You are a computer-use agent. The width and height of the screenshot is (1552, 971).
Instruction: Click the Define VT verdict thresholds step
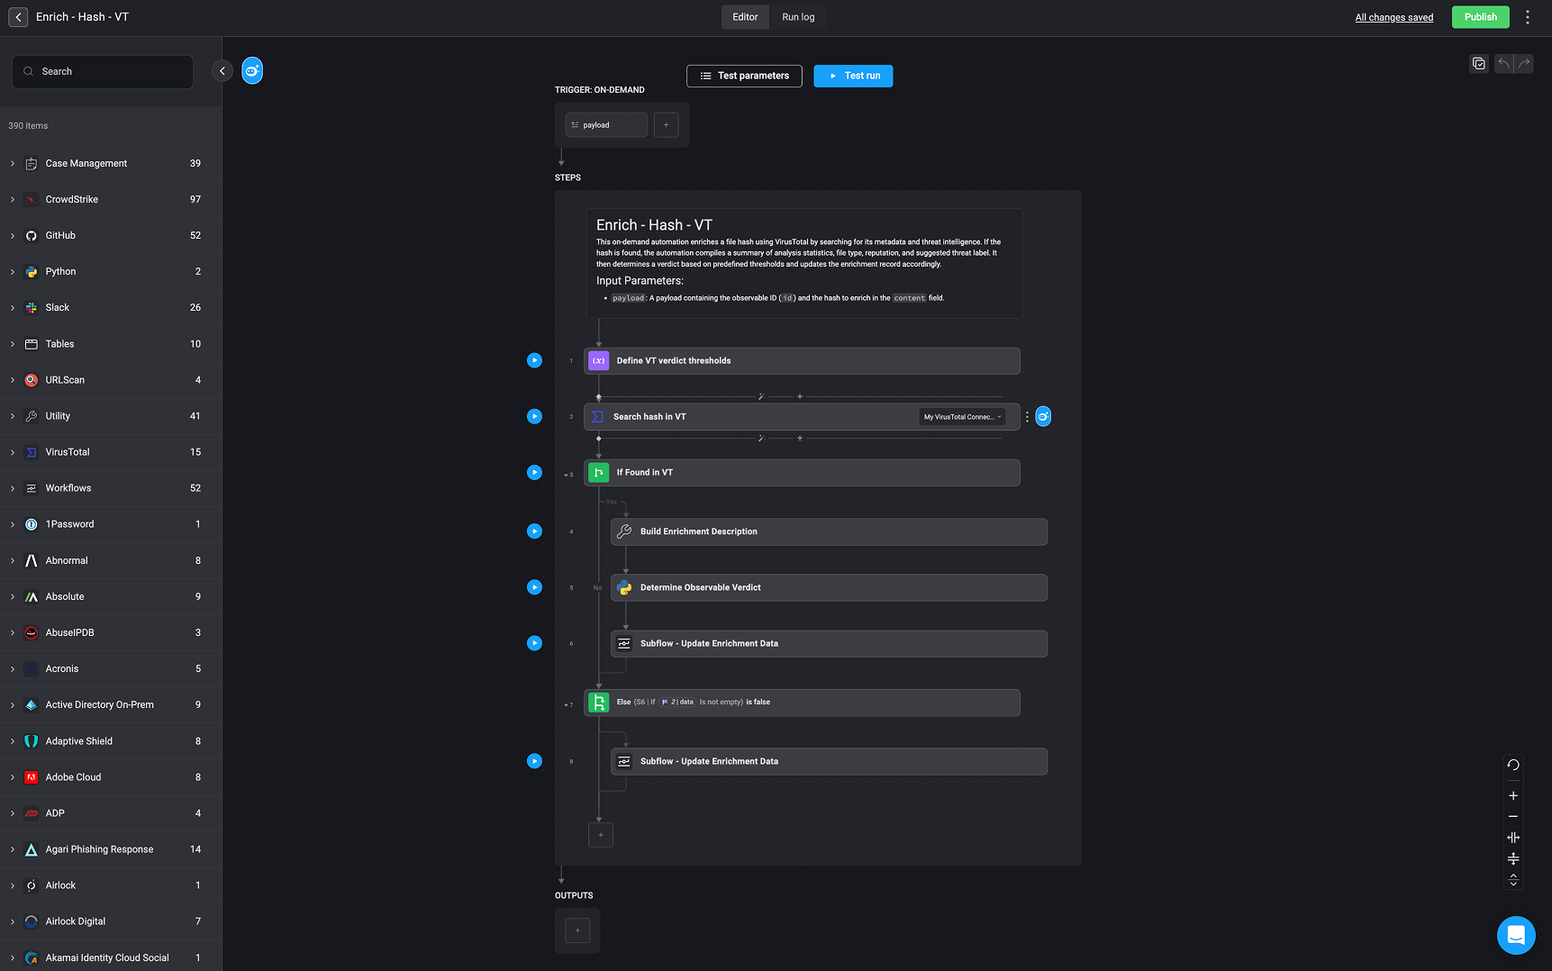pyautogui.click(x=802, y=360)
